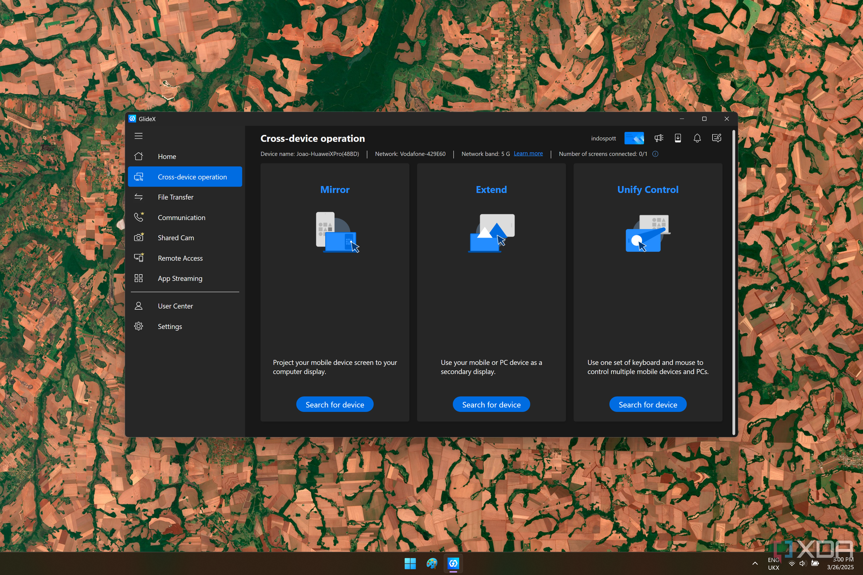Open the Paint app in taskbar
This screenshot has height=575, width=863.
[x=432, y=564]
